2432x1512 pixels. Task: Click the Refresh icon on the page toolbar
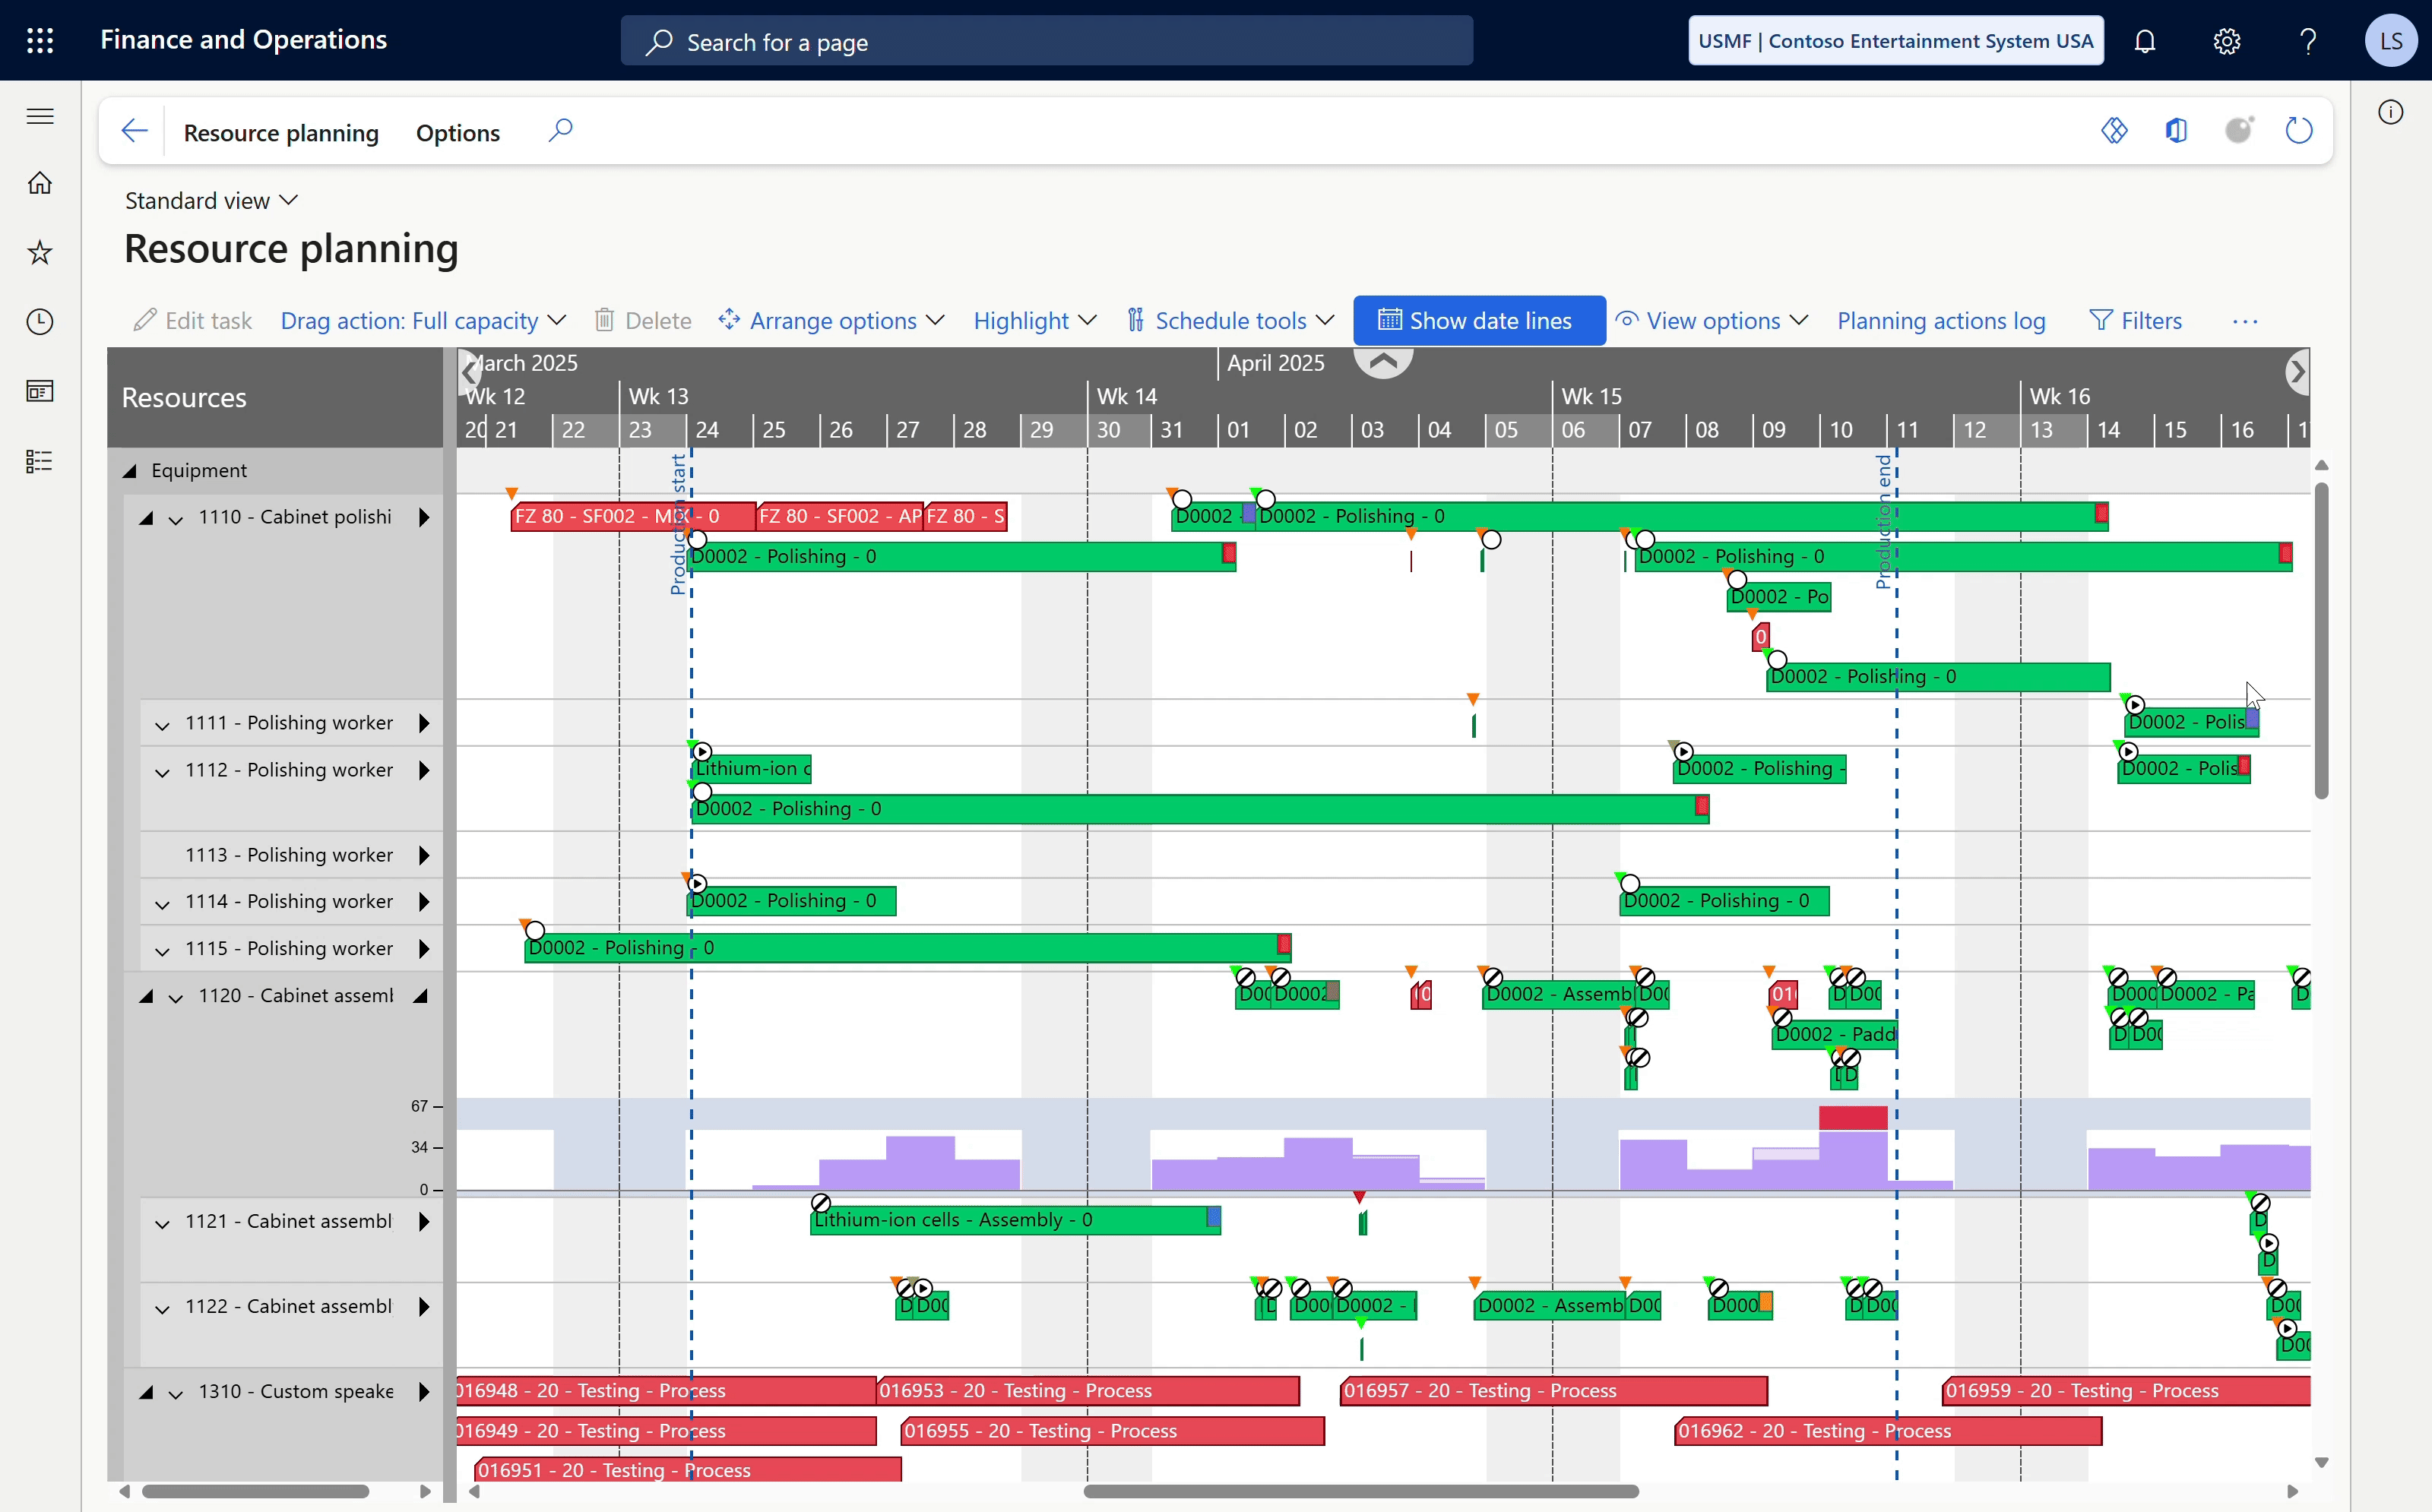coord(2298,130)
